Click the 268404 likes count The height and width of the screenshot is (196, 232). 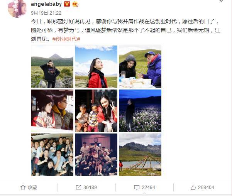pyautogui.click(x=206, y=188)
